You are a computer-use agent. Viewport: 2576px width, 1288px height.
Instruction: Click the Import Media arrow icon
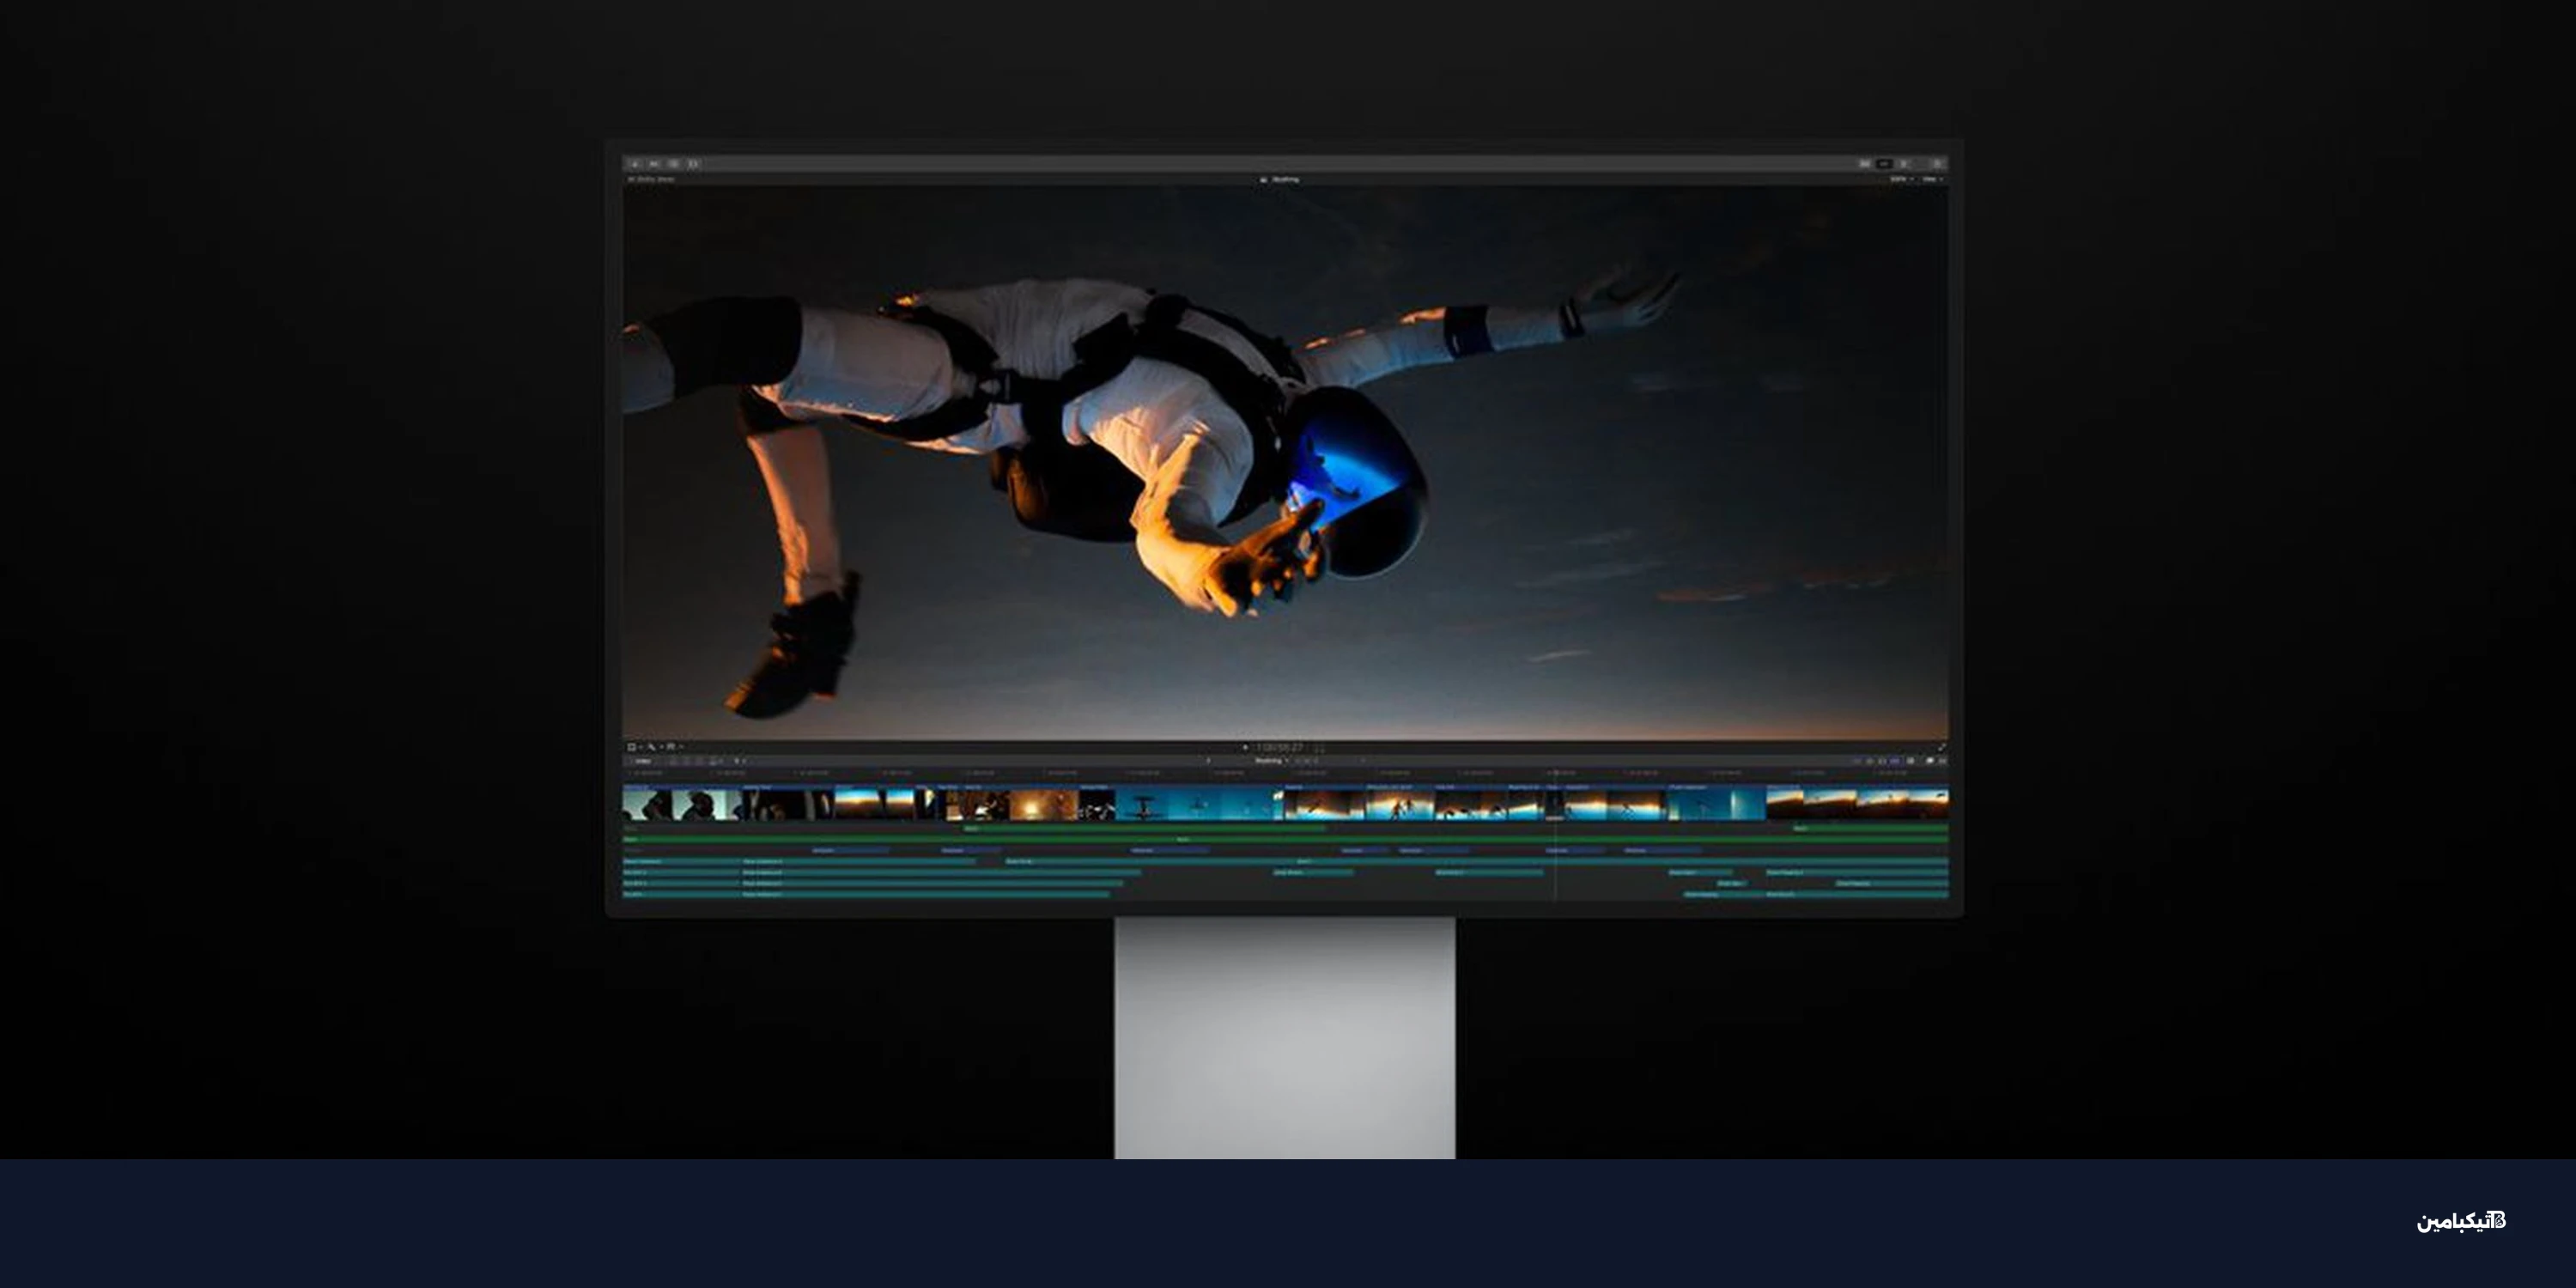[x=635, y=164]
